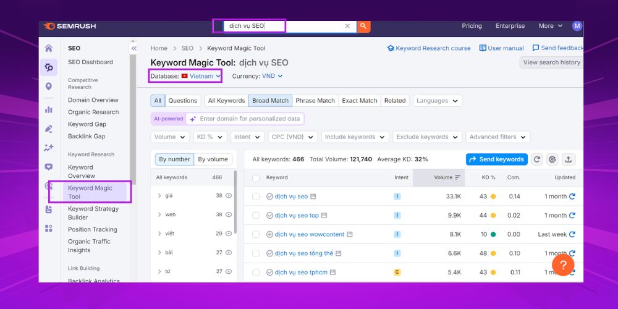Tick the select-all checkbox in table header
Viewport: 618px width, 309px height.
click(256, 178)
